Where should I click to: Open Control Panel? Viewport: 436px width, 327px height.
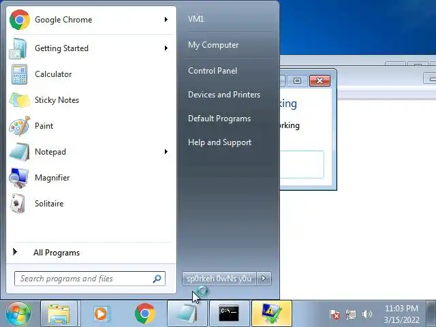click(x=213, y=71)
